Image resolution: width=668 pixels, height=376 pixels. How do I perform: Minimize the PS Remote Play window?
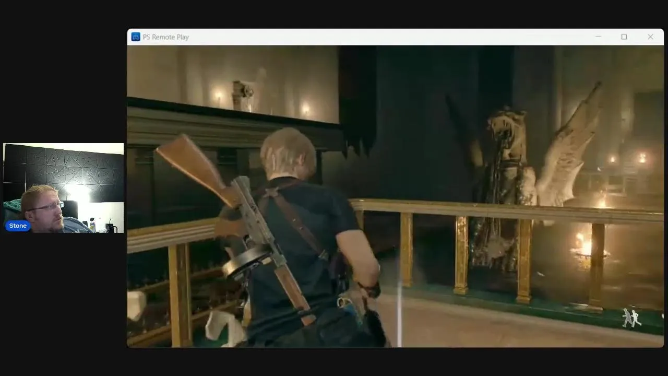(x=598, y=37)
